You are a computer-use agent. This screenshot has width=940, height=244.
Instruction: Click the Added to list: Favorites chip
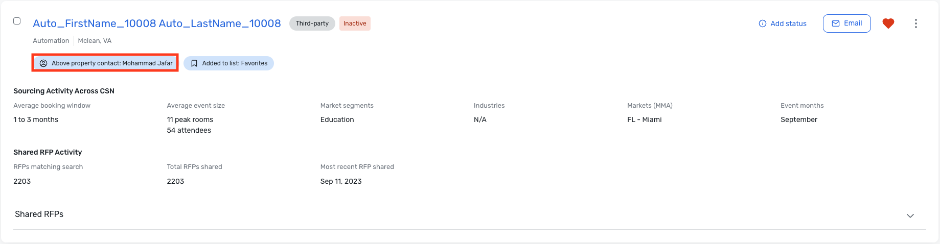pyautogui.click(x=228, y=63)
